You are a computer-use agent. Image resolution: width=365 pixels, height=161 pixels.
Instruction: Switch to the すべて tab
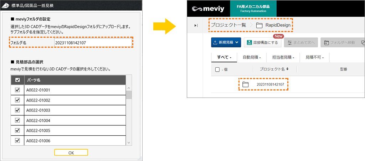click(x=224, y=57)
